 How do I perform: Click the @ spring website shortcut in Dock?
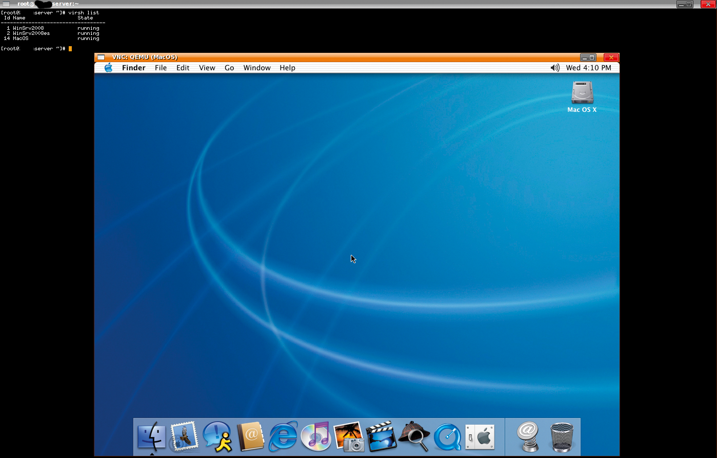click(x=528, y=437)
